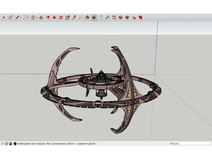Expand the Arc tool dropdown arrow
This screenshot has height=159, width=212.
[29, 18]
